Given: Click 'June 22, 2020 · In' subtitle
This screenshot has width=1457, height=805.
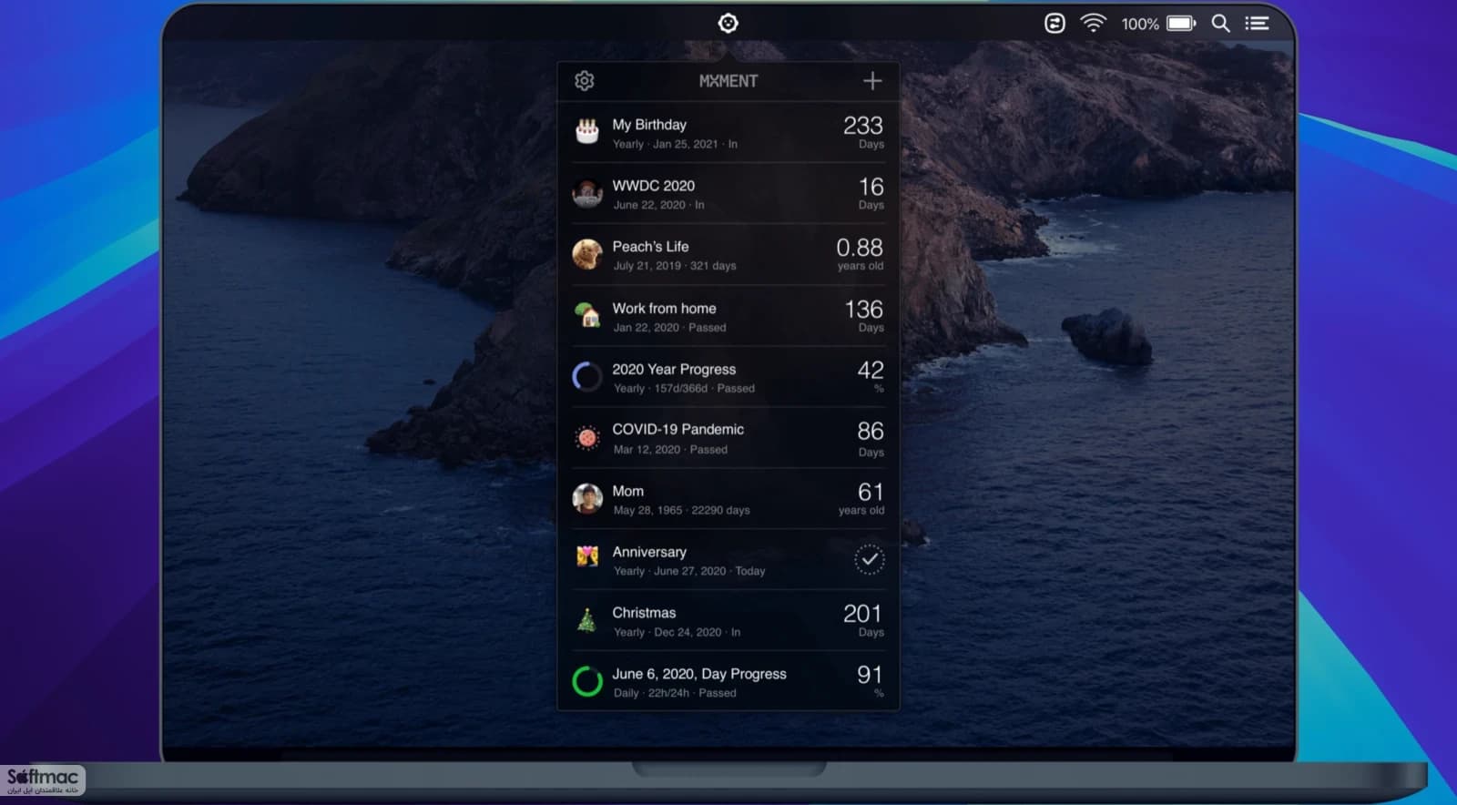Looking at the screenshot, I should pos(658,206).
